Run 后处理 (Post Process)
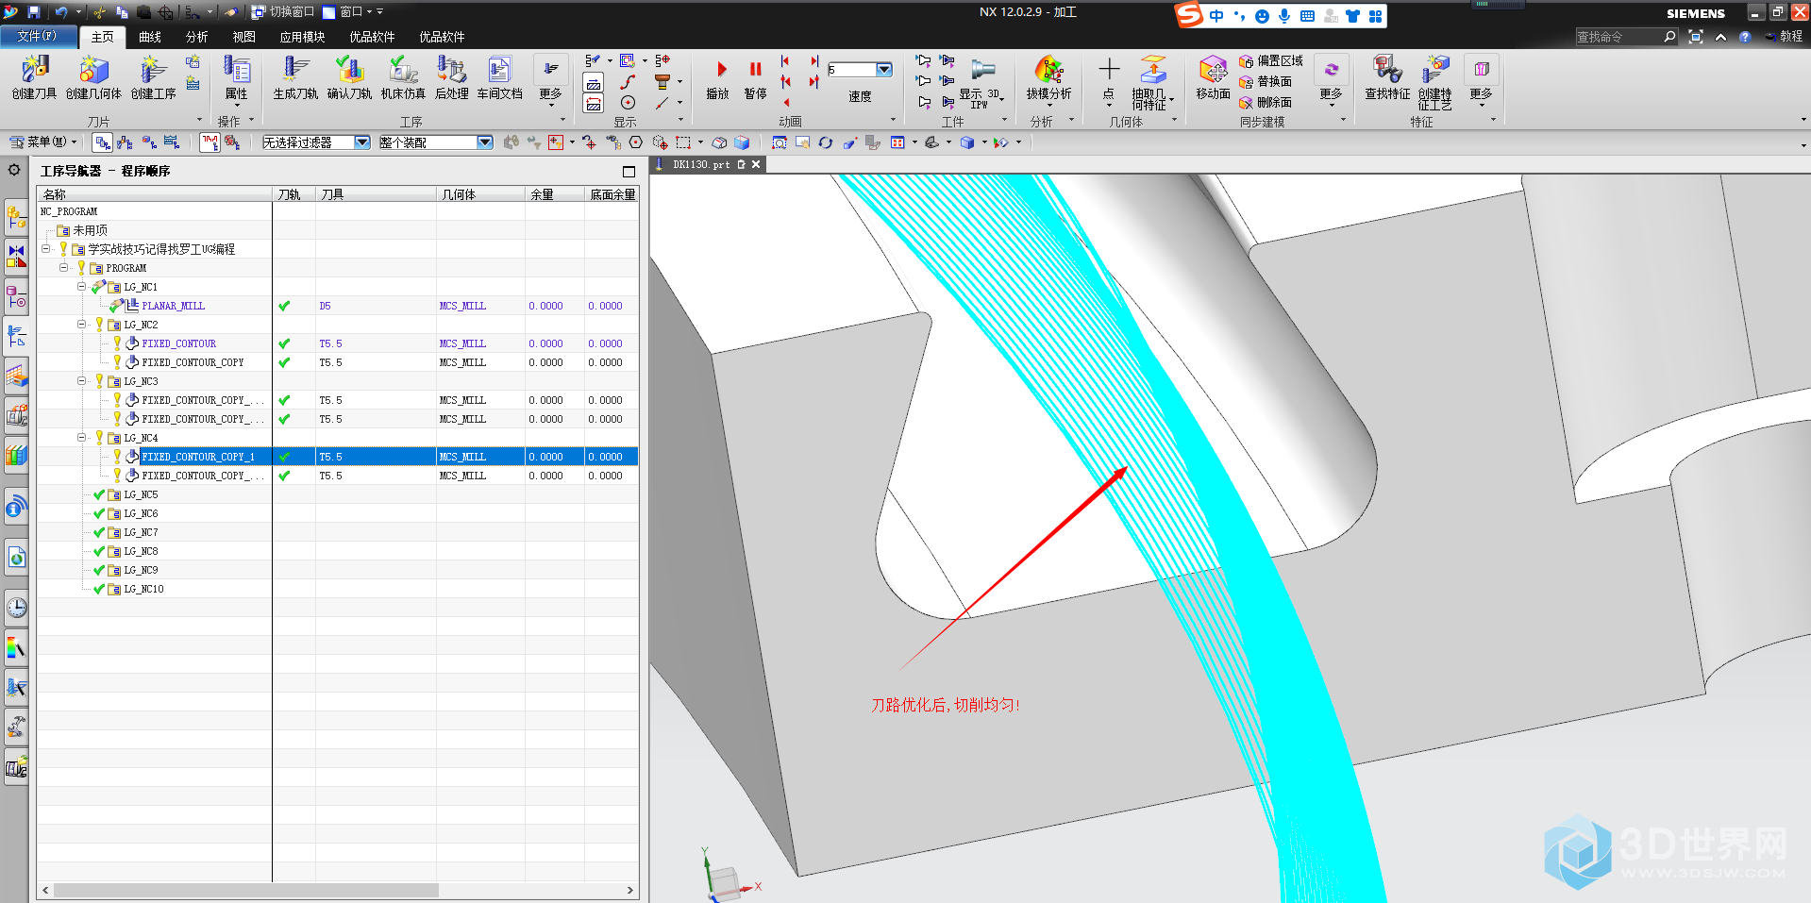 point(452,76)
